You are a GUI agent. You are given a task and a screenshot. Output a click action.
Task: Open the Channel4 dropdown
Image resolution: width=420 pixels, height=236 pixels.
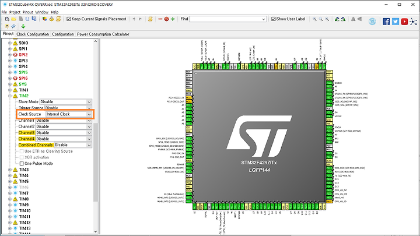(64, 139)
